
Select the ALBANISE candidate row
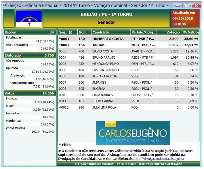(x=129, y=82)
